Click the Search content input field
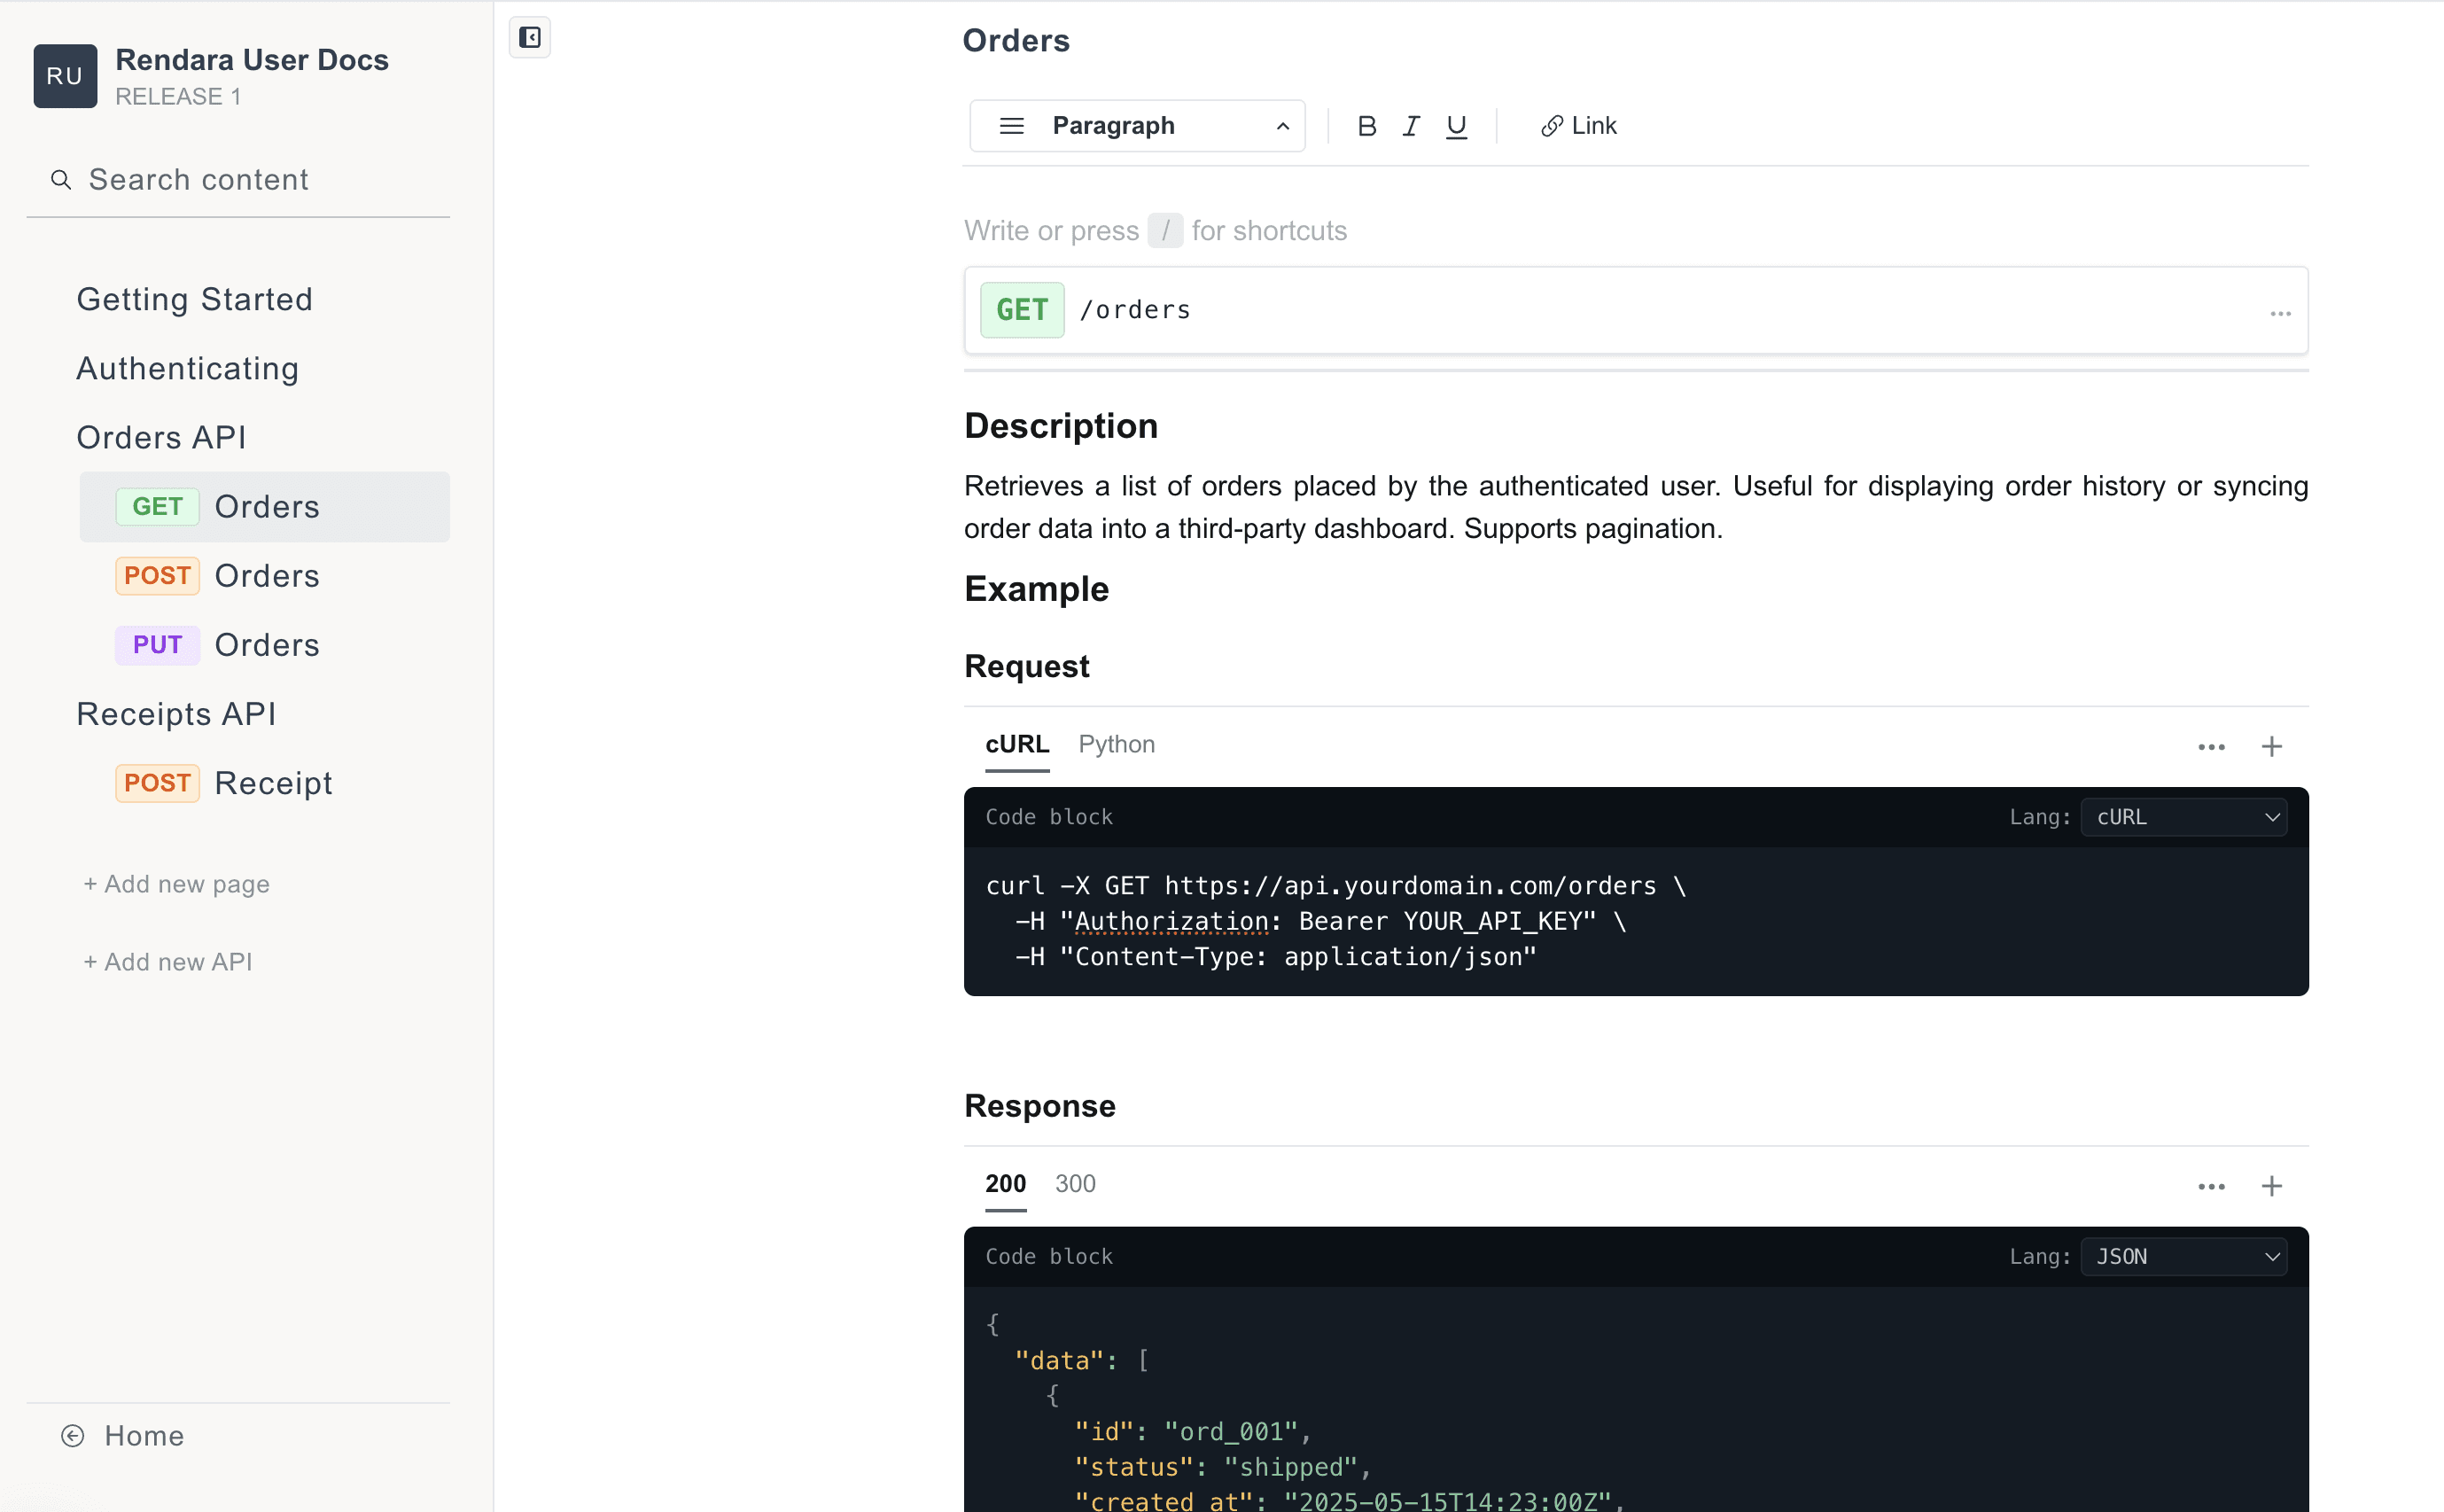Image resolution: width=2444 pixels, height=1512 pixels. pyautogui.click(x=198, y=179)
